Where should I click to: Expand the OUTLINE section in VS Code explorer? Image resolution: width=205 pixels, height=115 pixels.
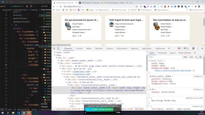[44, 104]
